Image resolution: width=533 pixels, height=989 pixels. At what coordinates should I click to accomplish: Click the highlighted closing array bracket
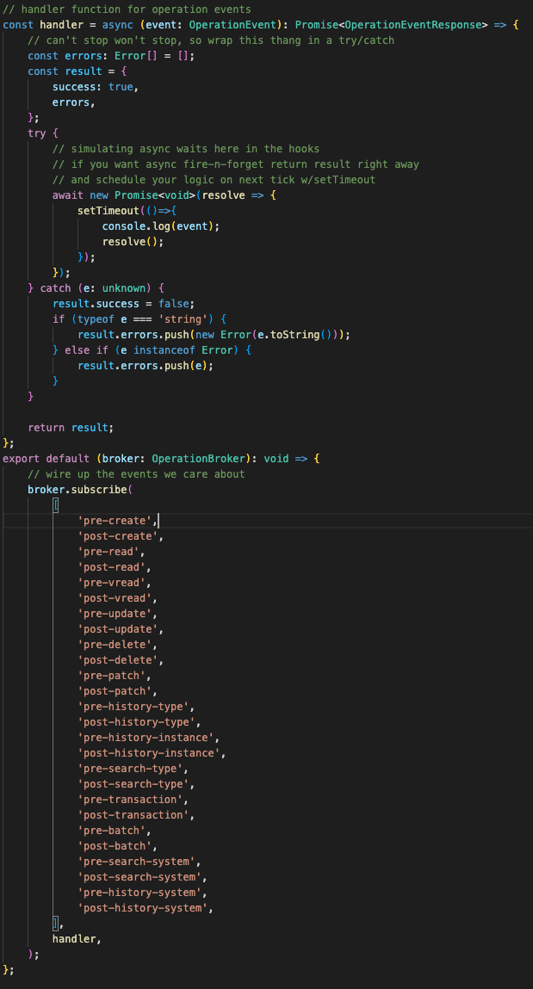click(x=55, y=924)
